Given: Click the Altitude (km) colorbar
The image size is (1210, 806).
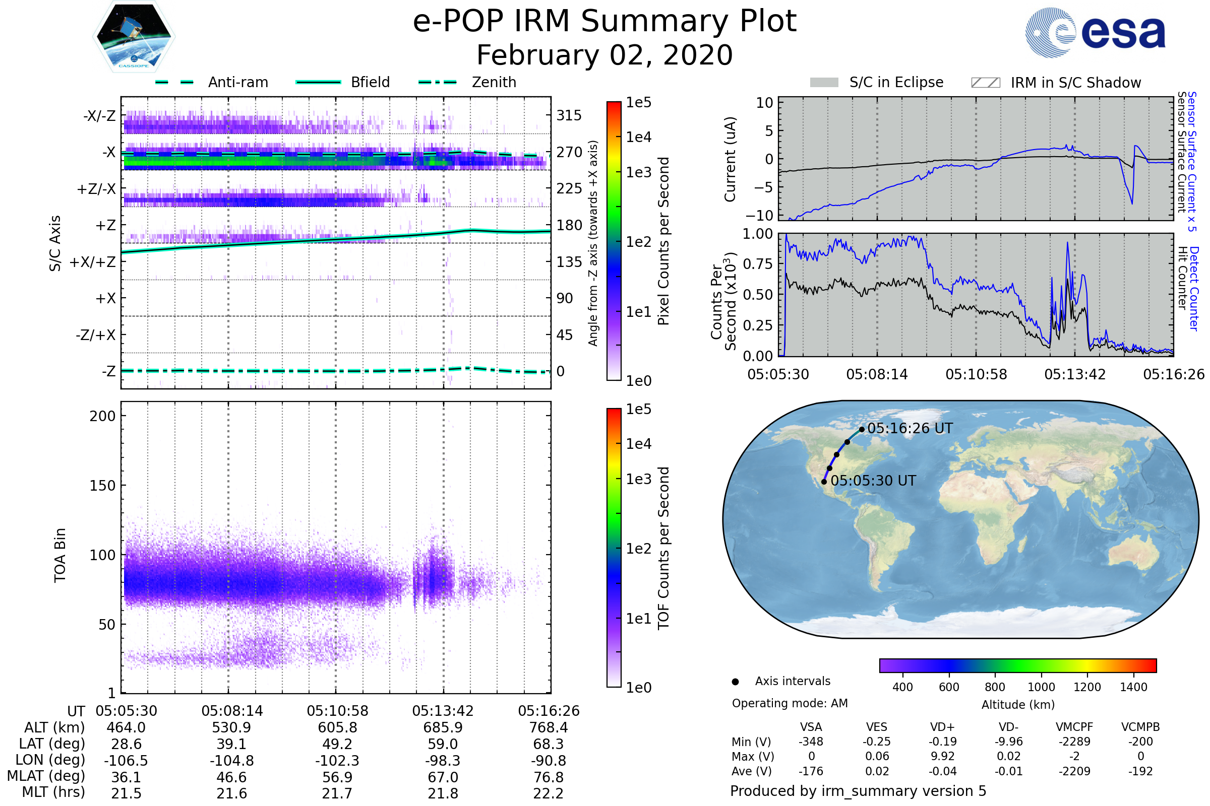Looking at the screenshot, I should coord(1017,665).
